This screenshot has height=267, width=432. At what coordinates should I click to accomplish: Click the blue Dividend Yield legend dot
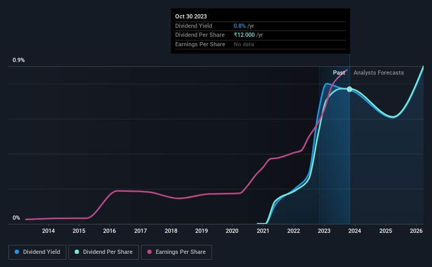point(17,252)
